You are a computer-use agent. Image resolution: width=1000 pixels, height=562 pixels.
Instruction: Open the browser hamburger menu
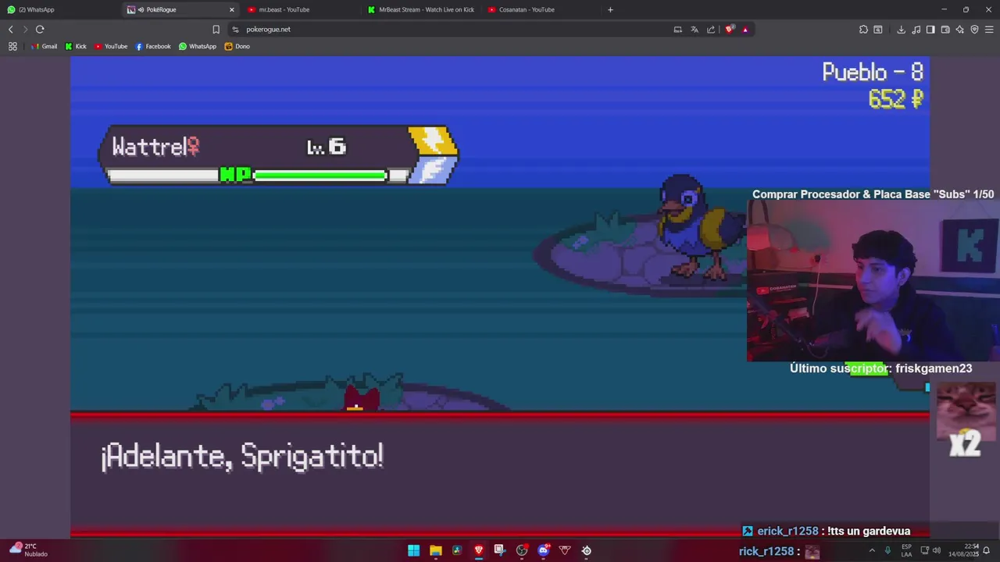pyautogui.click(x=989, y=30)
